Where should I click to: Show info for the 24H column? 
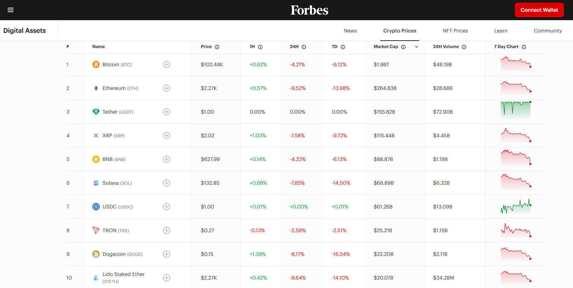click(x=304, y=47)
